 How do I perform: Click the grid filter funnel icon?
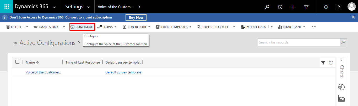coord(323,63)
